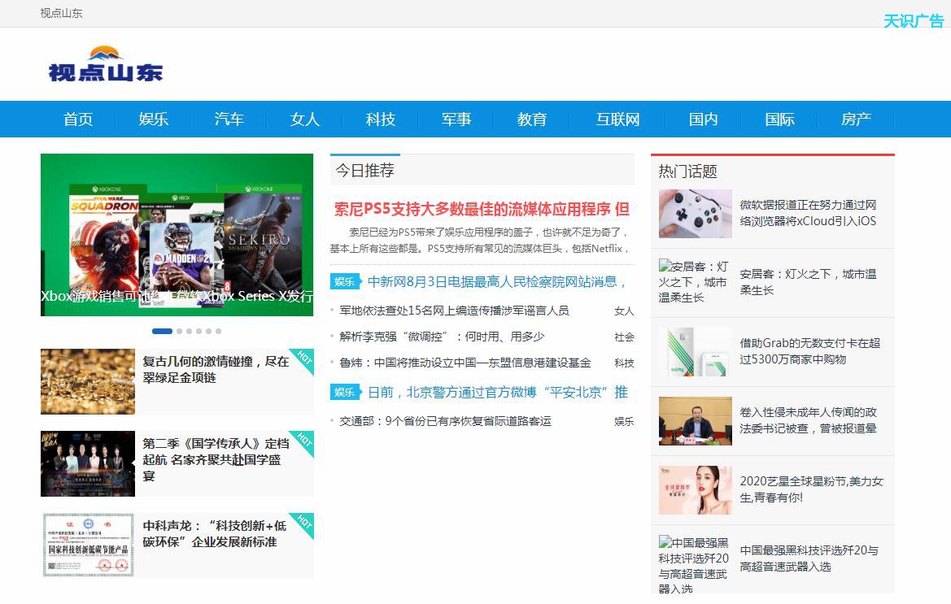Open the 中科声龙 certificate thumbnail
951x604 pixels.
pos(88,545)
